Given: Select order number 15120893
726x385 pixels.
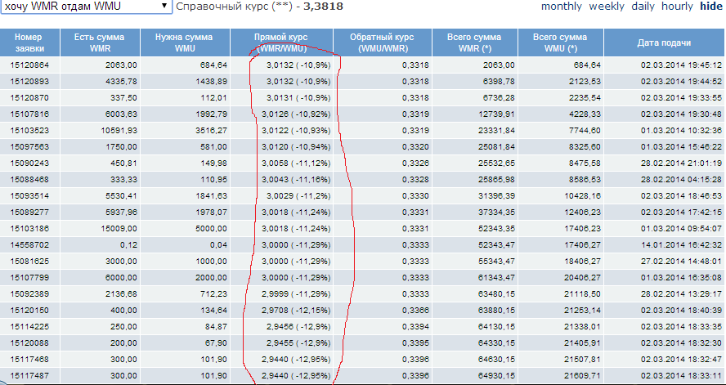Looking at the screenshot, I should tap(29, 82).
